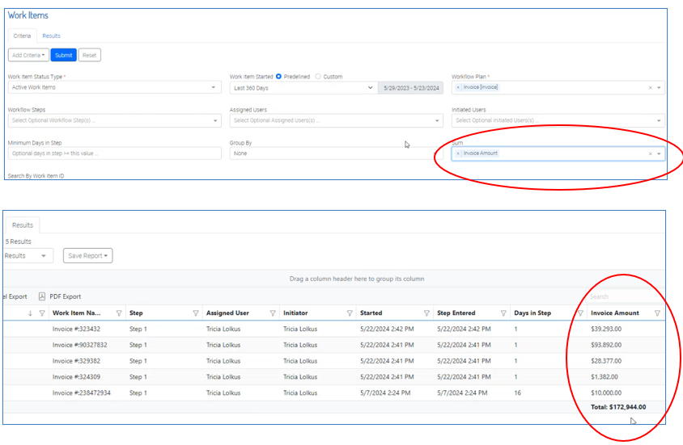Click the $39,293.00 amount cell

(606, 329)
